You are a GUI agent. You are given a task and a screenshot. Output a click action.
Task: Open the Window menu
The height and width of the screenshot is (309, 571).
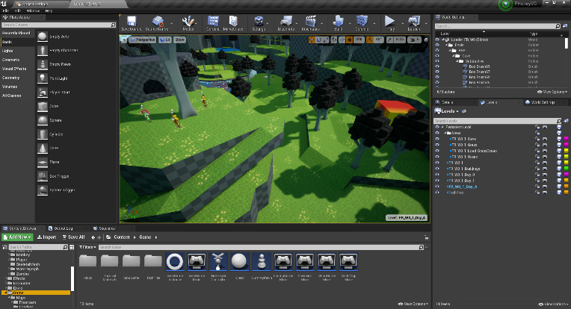click(x=33, y=11)
